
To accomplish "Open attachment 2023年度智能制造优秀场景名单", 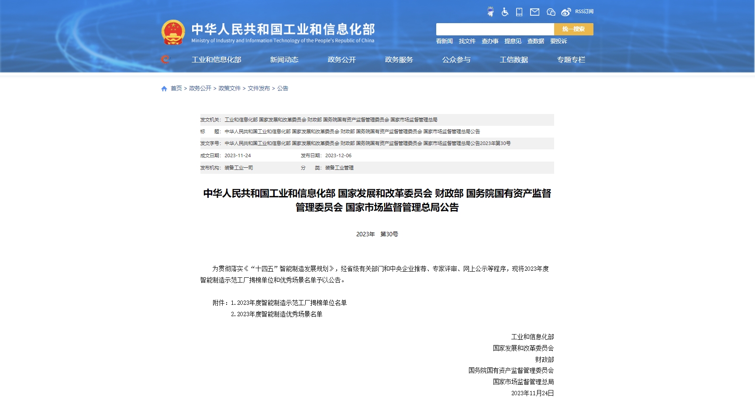I will point(279,314).
